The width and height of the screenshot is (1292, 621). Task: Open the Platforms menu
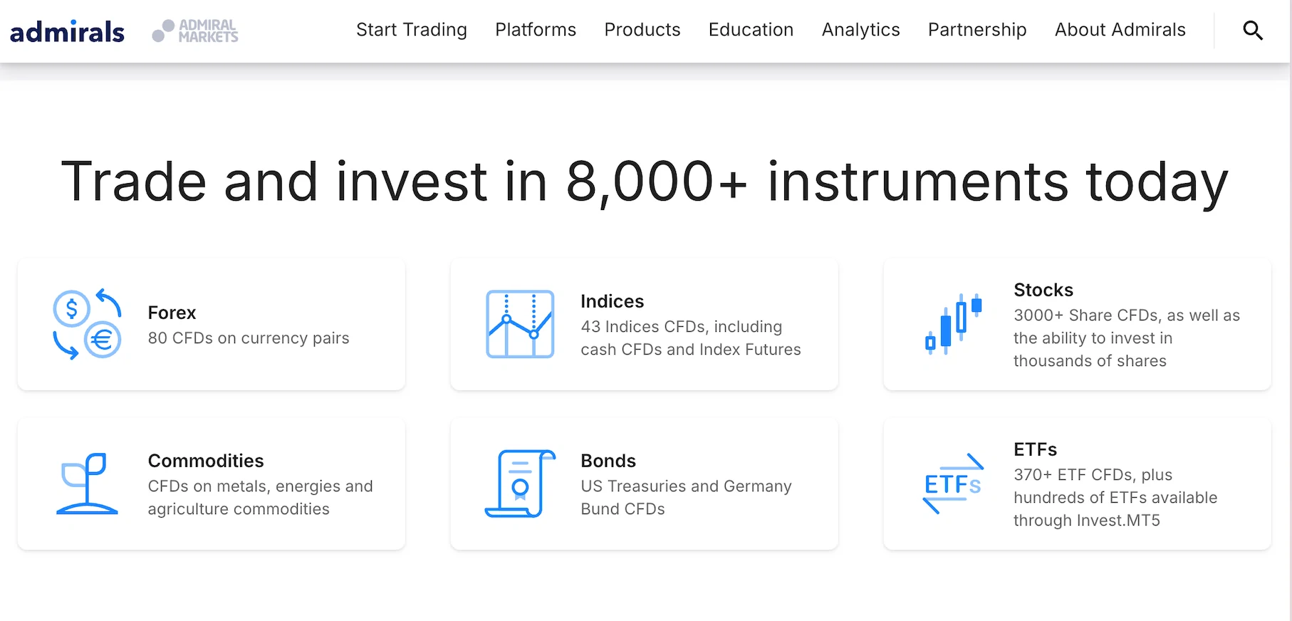tap(536, 30)
